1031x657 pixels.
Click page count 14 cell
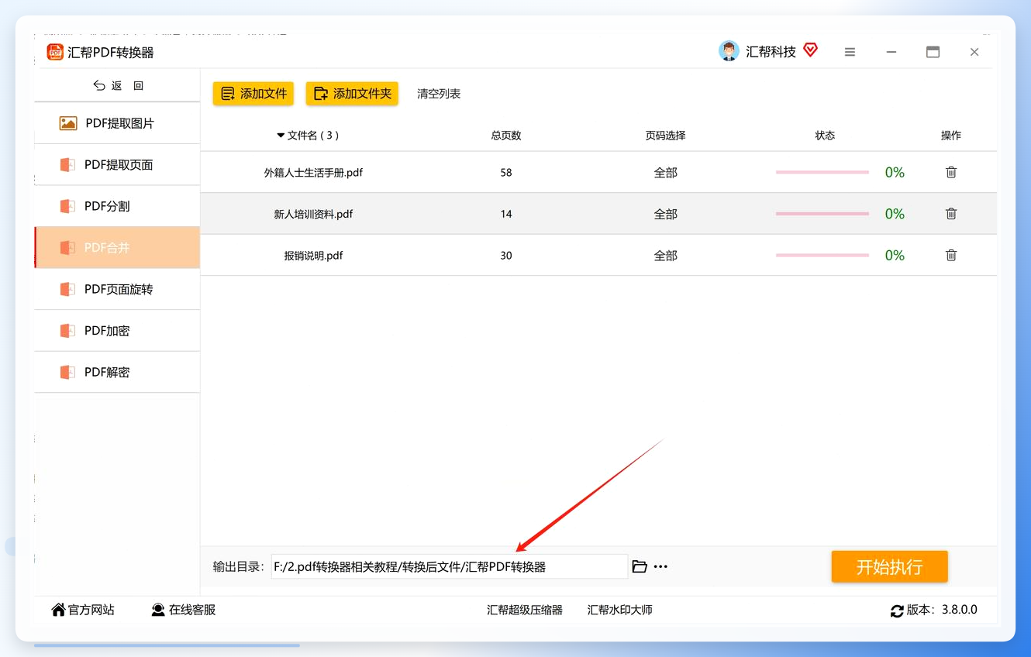[x=506, y=214]
